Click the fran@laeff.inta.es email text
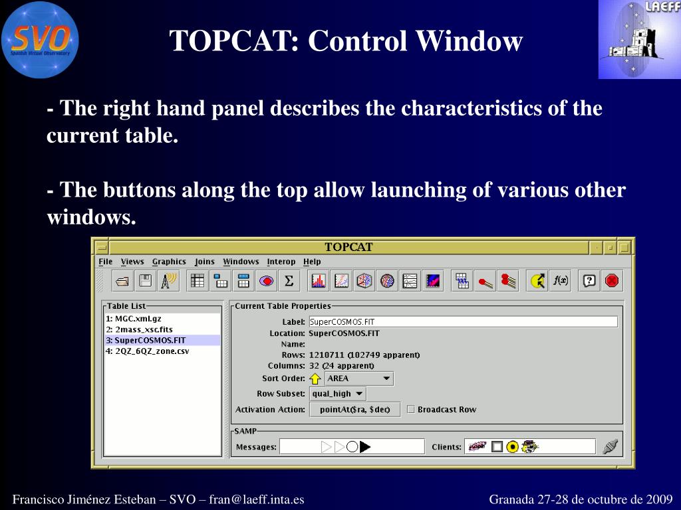 tap(256, 499)
